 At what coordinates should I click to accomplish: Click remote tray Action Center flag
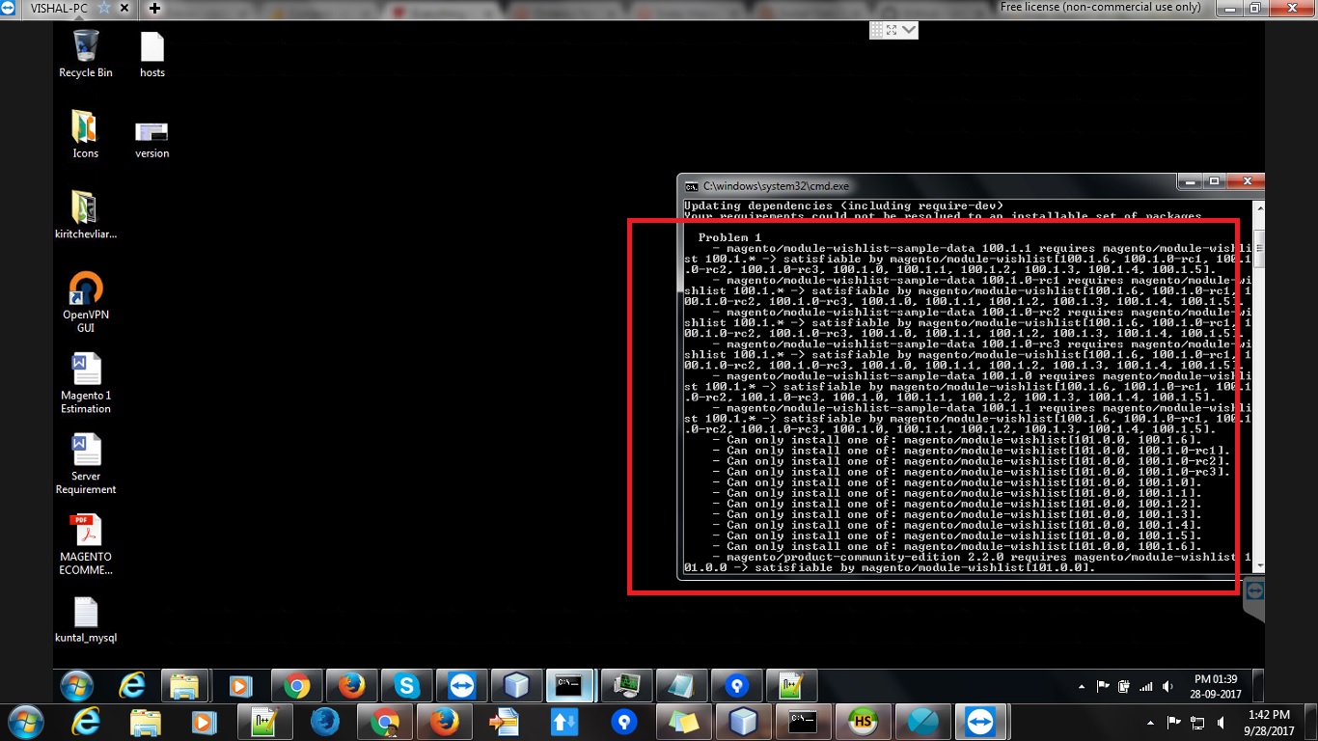tap(1102, 686)
